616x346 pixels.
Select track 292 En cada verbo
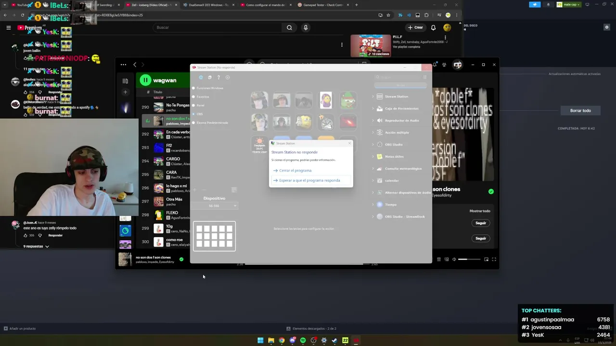(165, 134)
